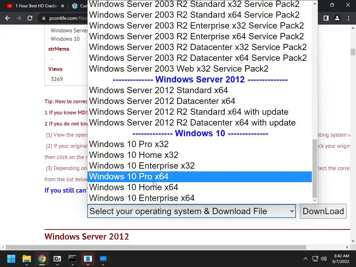Click the 'If you still can' blue text
The image size is (356, 267).
coord(66,190)
